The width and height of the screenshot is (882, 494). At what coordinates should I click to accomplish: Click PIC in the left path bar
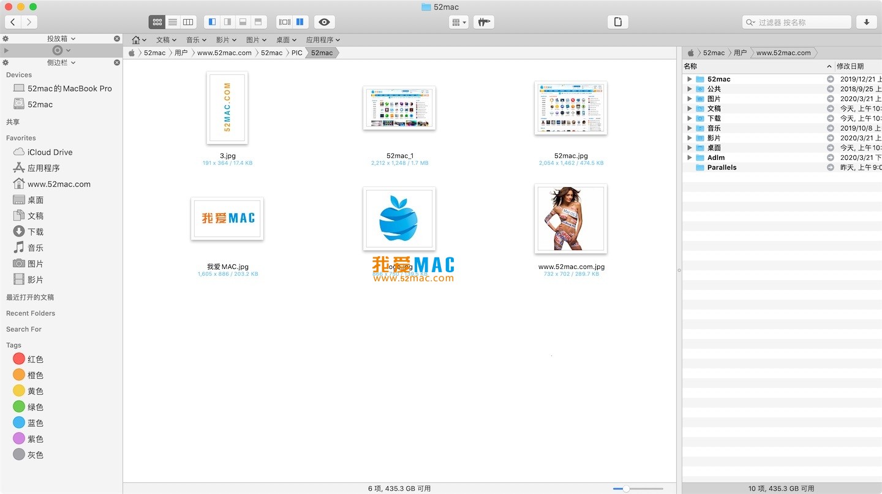tap(296, 53)
